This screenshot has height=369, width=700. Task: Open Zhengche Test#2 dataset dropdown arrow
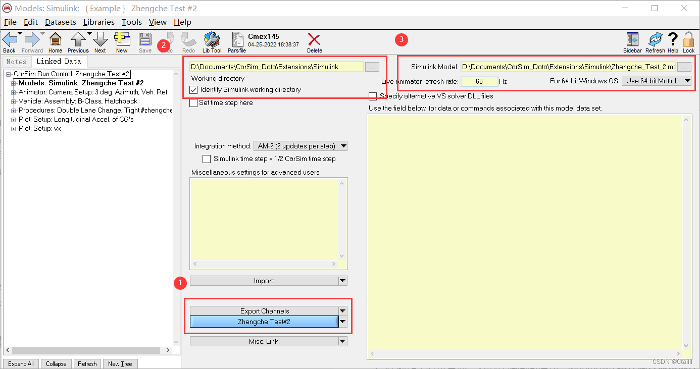[343, 322]
